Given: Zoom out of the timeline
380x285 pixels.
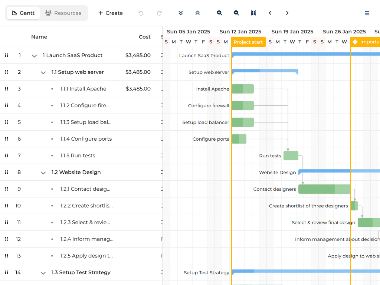Looking at the screenshot, I should [x=236, y=13].
